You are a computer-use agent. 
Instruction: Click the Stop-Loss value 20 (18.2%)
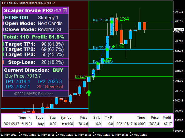53,62
